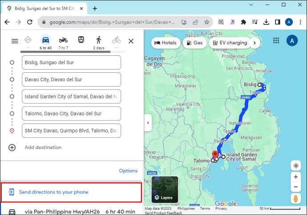Edit the Talomo, Davao City field
The width and height of the screenshot is (307, 215).
(x=72, y=113)
